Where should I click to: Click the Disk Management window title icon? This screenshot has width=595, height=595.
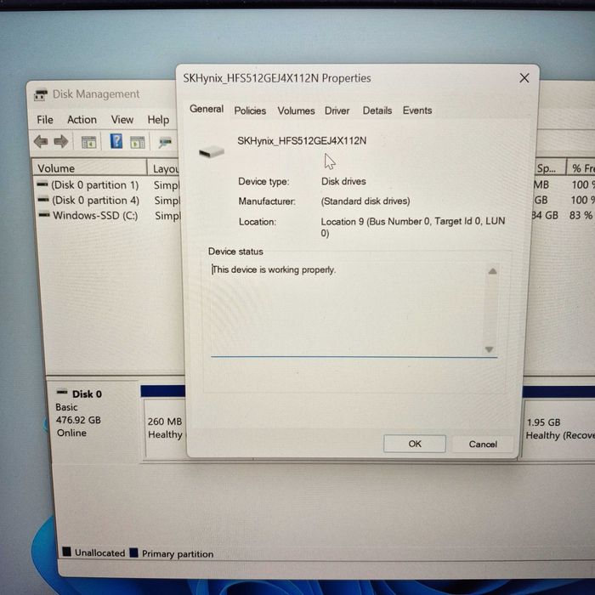click(41, 94)
